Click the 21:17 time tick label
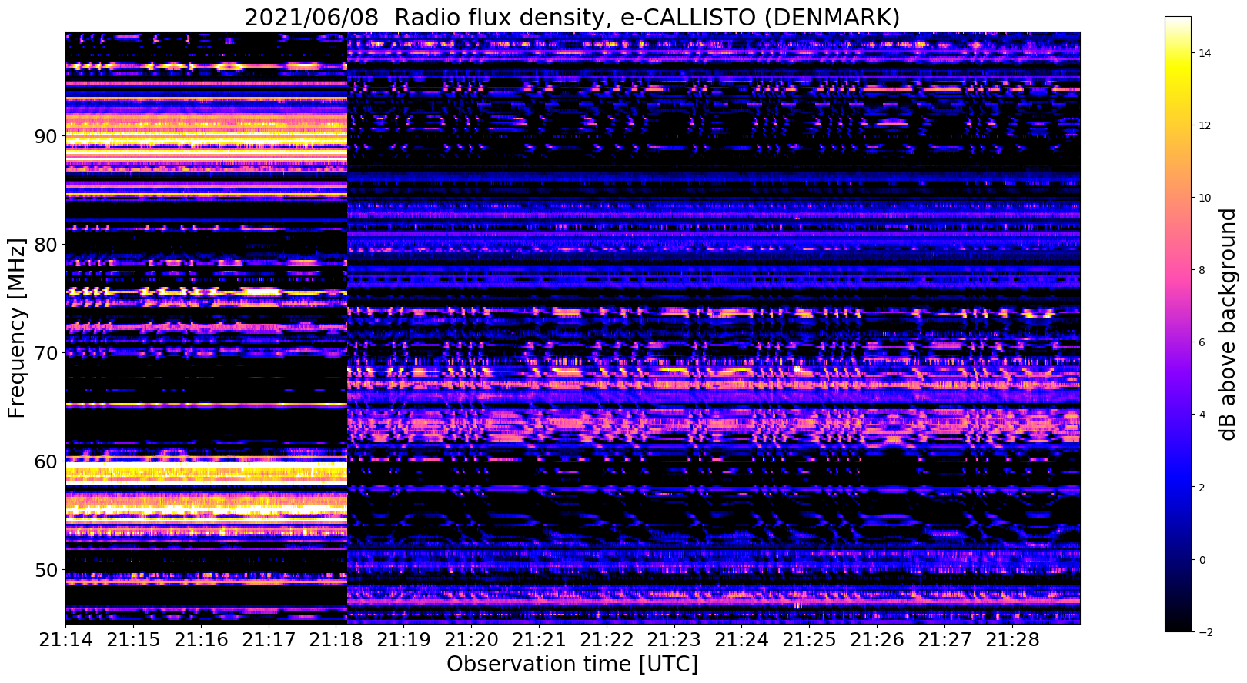Image resolution: width=1247 pixels, height=683 pixels. pos(269,640)
